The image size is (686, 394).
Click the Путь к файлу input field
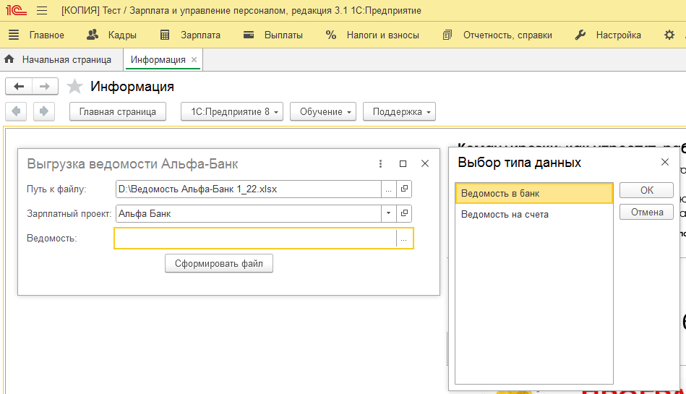[x=249, y=189]
